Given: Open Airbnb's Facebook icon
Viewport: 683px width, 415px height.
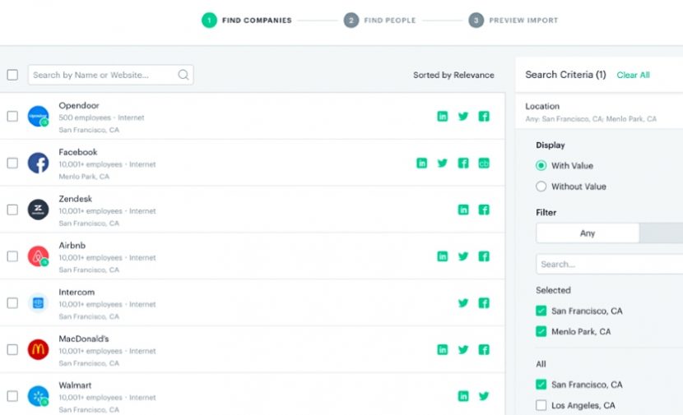Looking at the screenshot, I should point(484,256).
